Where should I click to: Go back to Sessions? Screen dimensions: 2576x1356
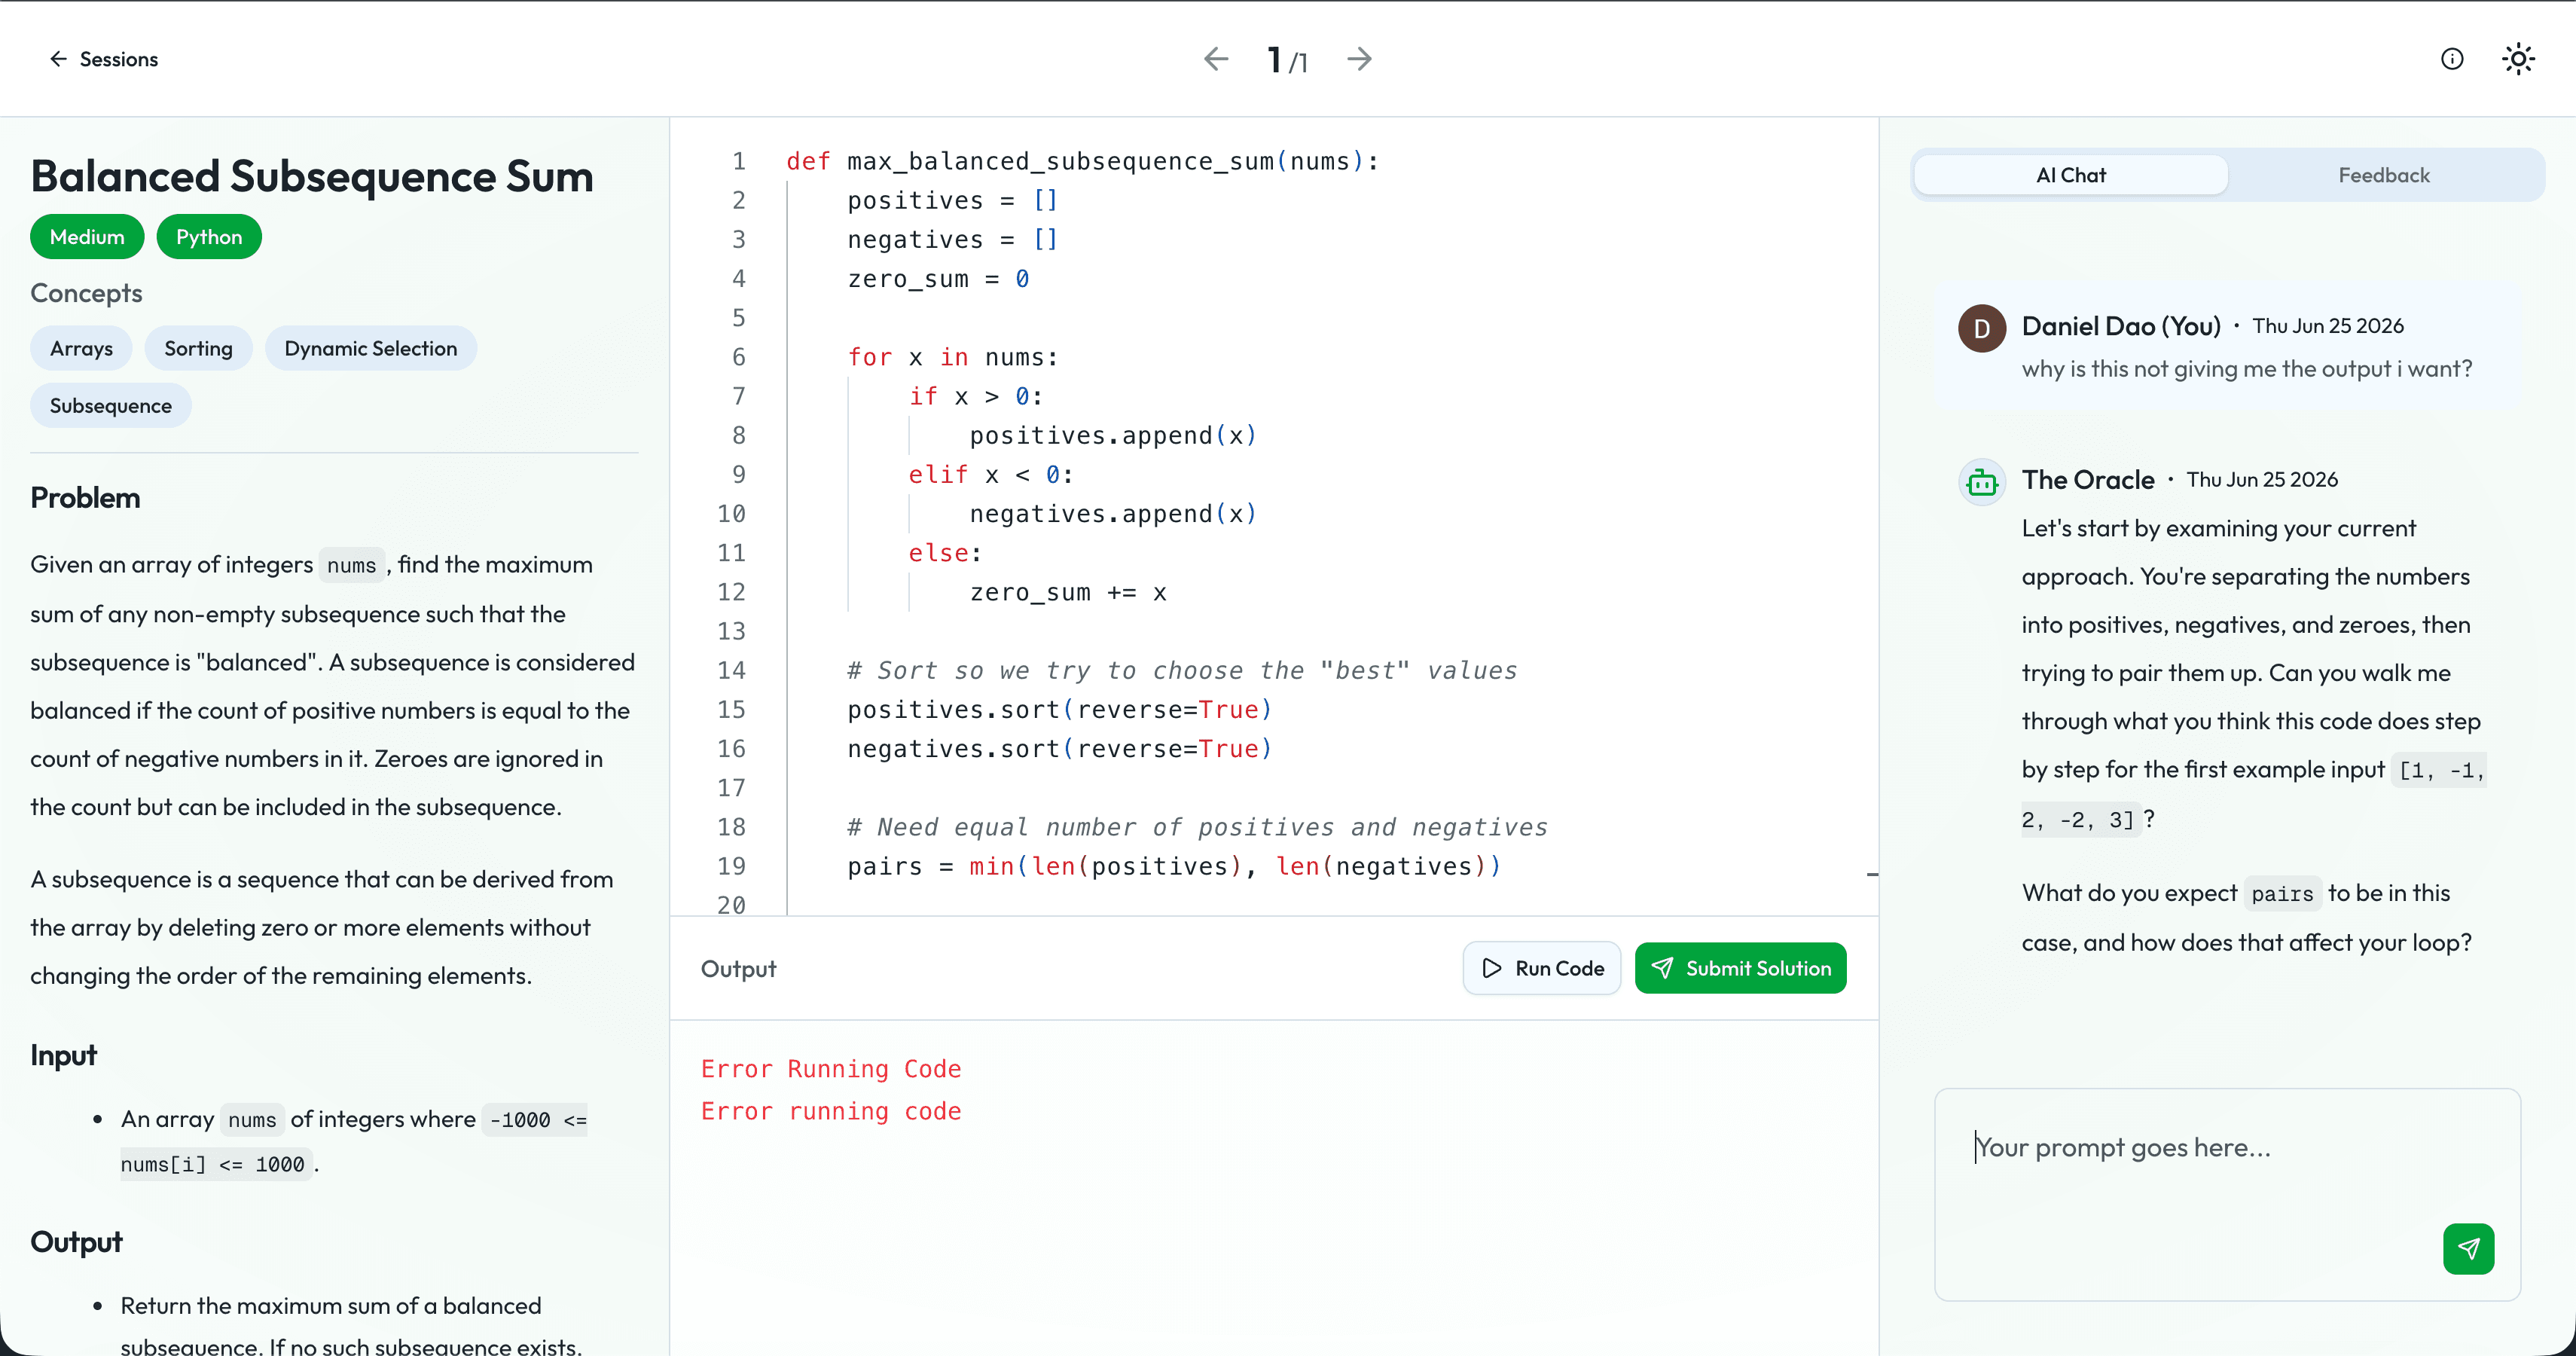(x=104, y=59)
